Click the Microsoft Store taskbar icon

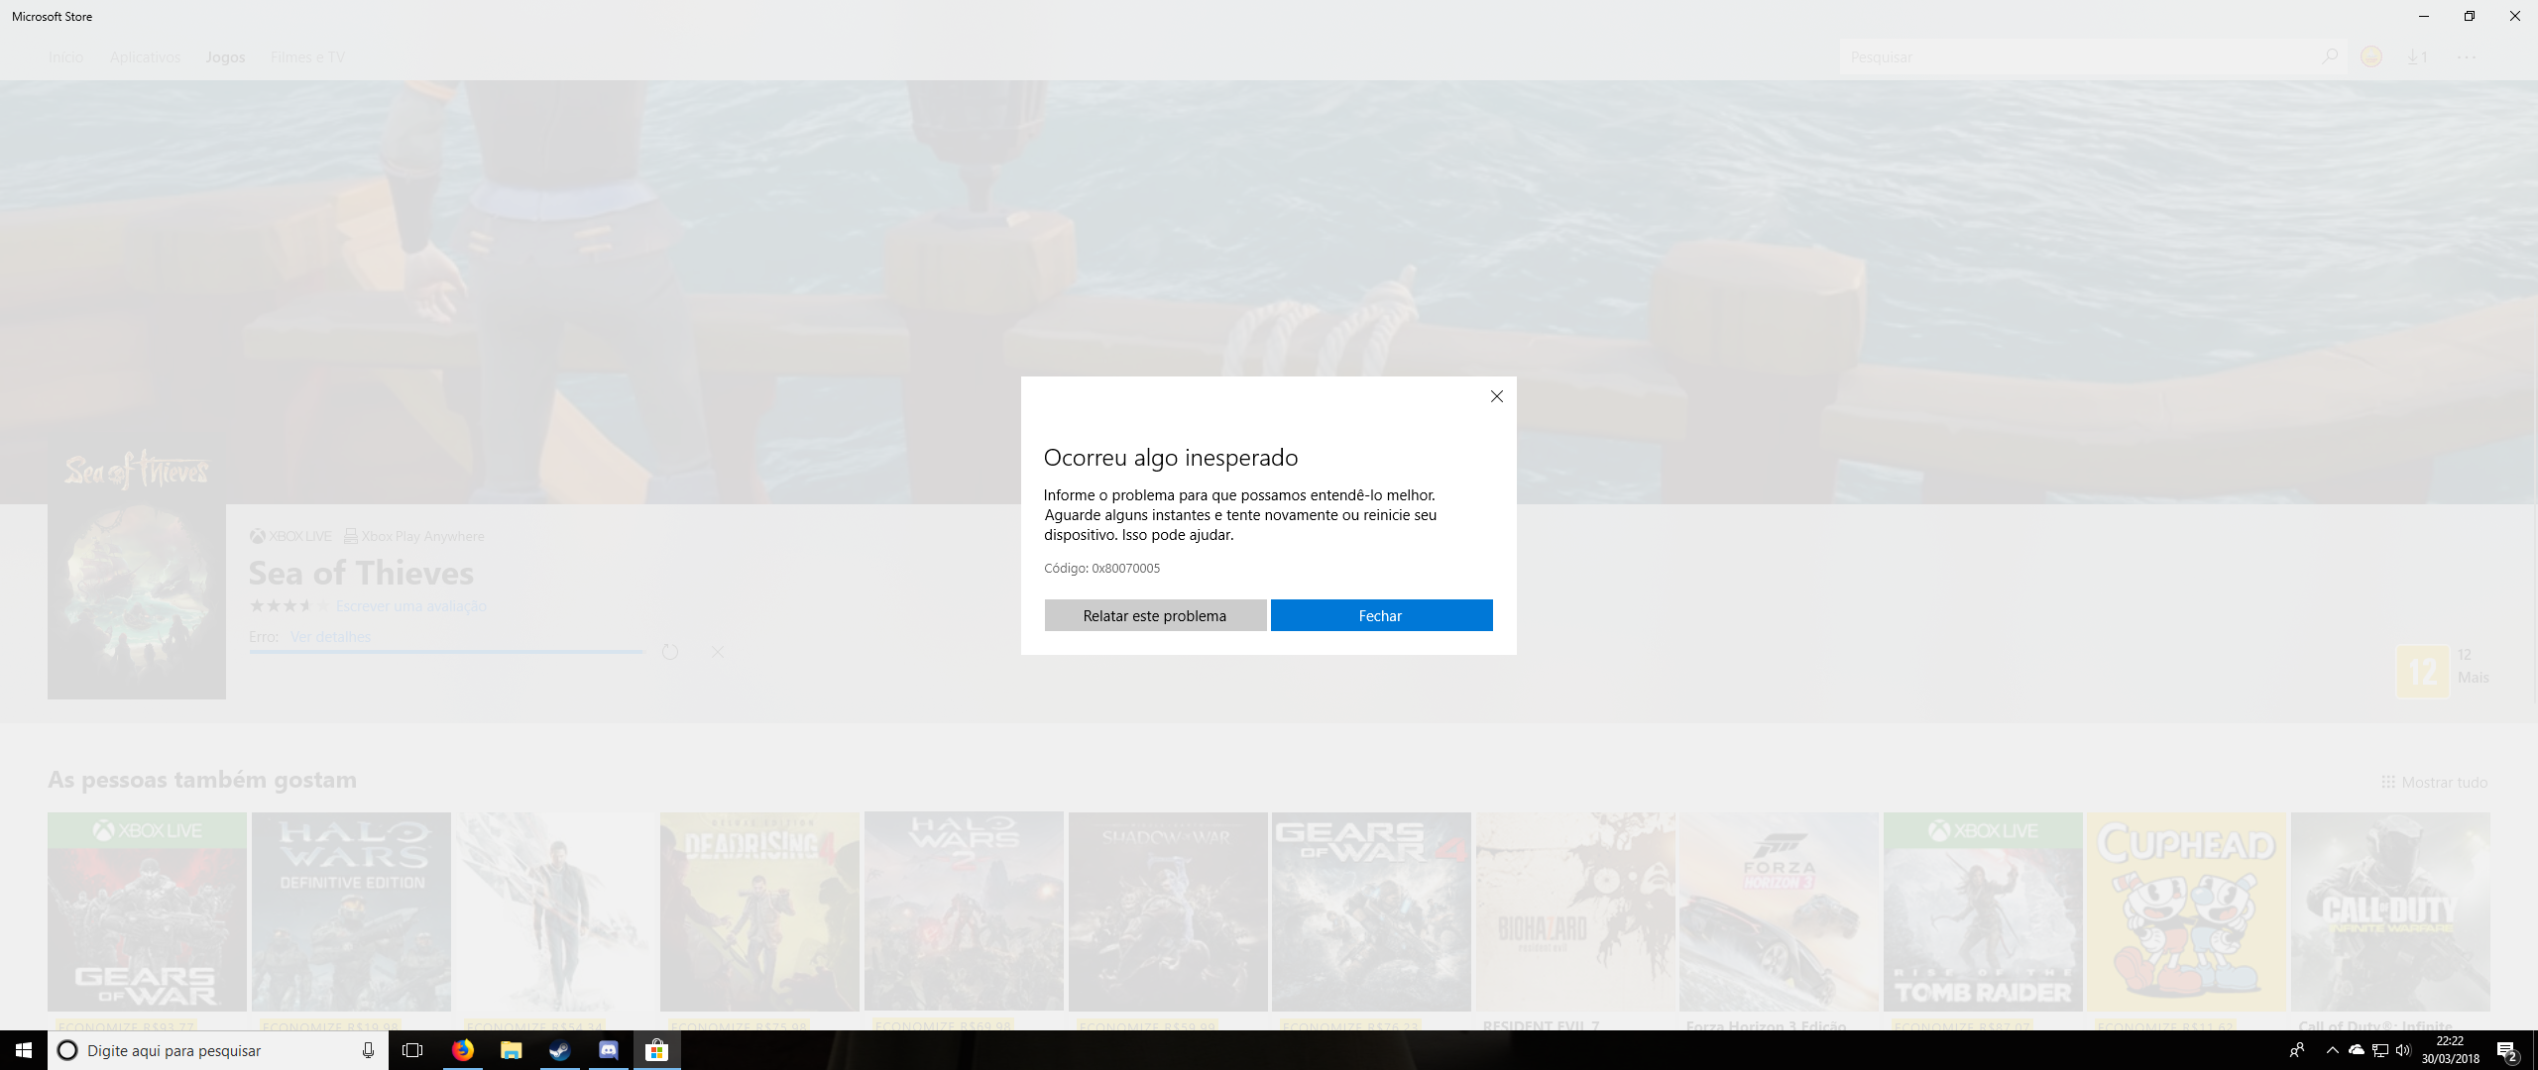656,1050
